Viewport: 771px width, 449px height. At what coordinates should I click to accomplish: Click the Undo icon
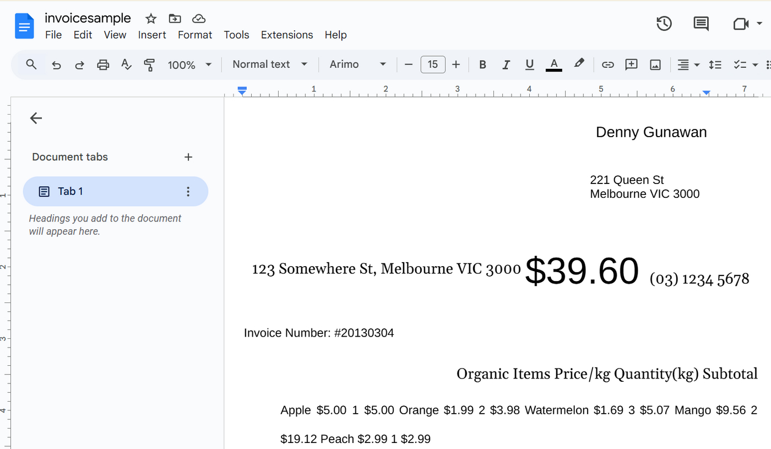click(x=56, y=64)
